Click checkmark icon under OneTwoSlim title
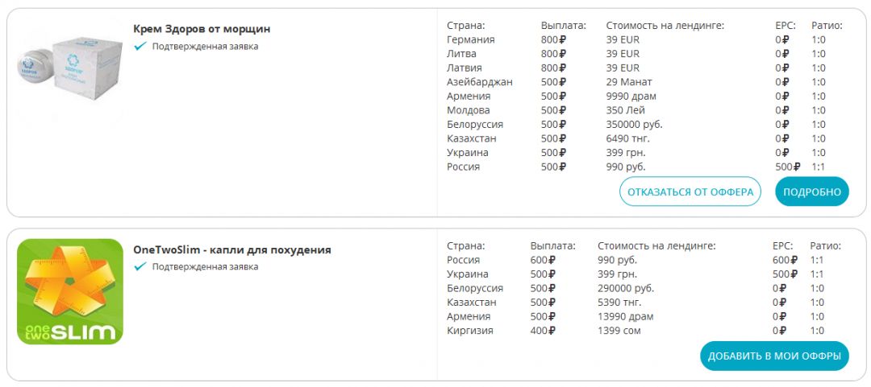The image size is (871, 387). point(140,266)
